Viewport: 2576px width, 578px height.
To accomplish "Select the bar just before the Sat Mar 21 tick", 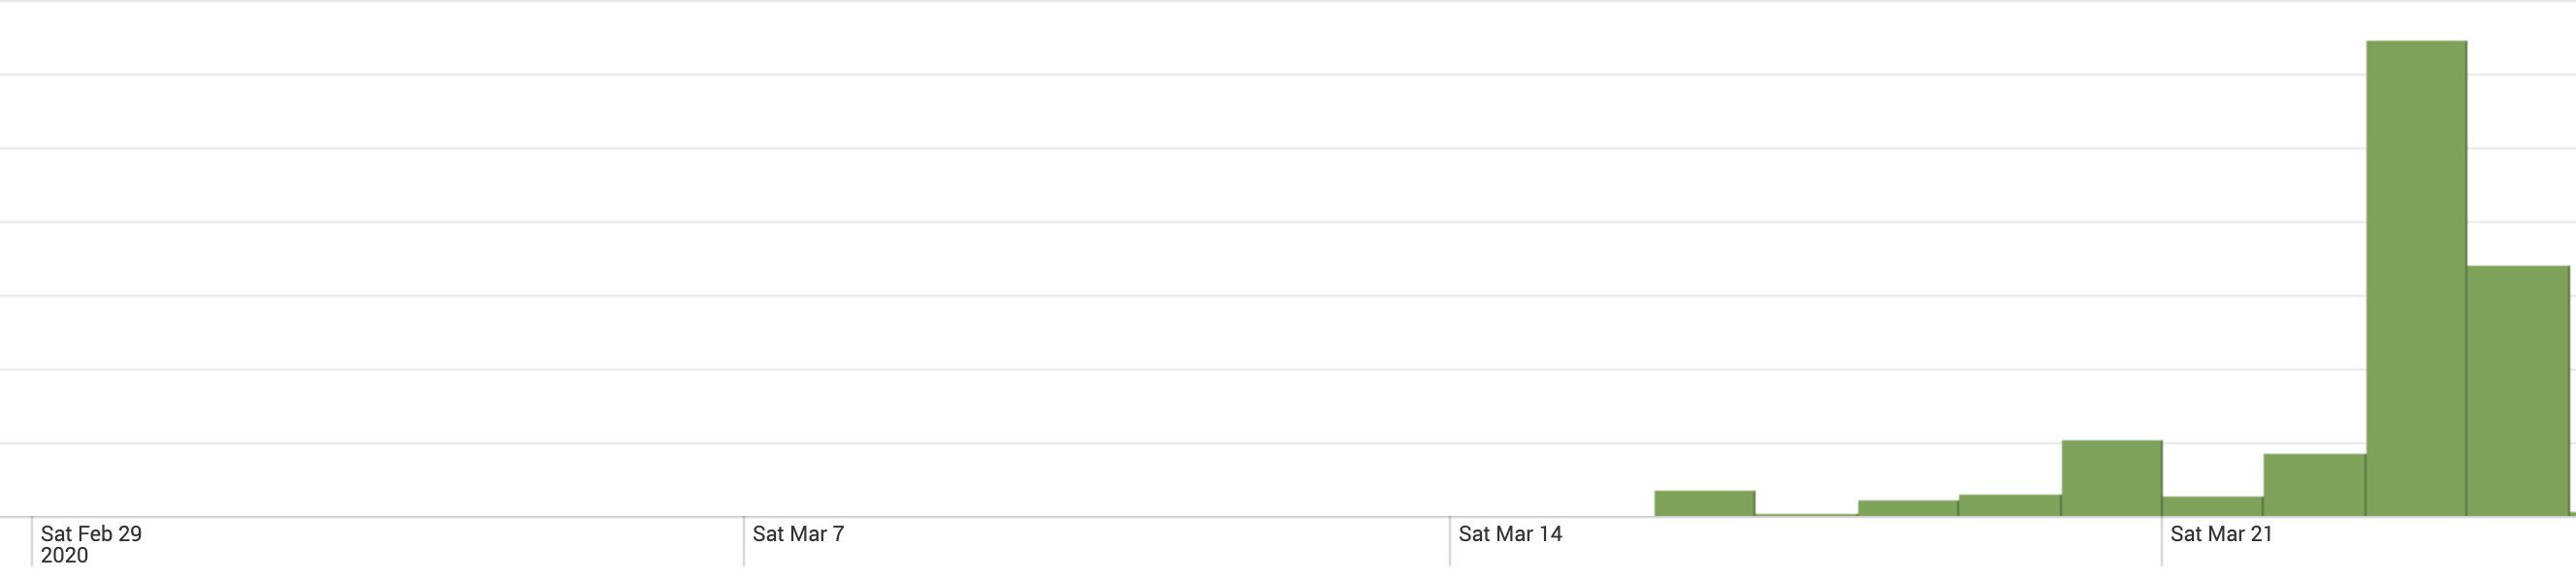I will tap(2112, 478).
